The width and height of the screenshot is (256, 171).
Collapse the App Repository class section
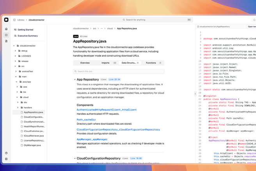pyautogui.click(x=75, y=79)
